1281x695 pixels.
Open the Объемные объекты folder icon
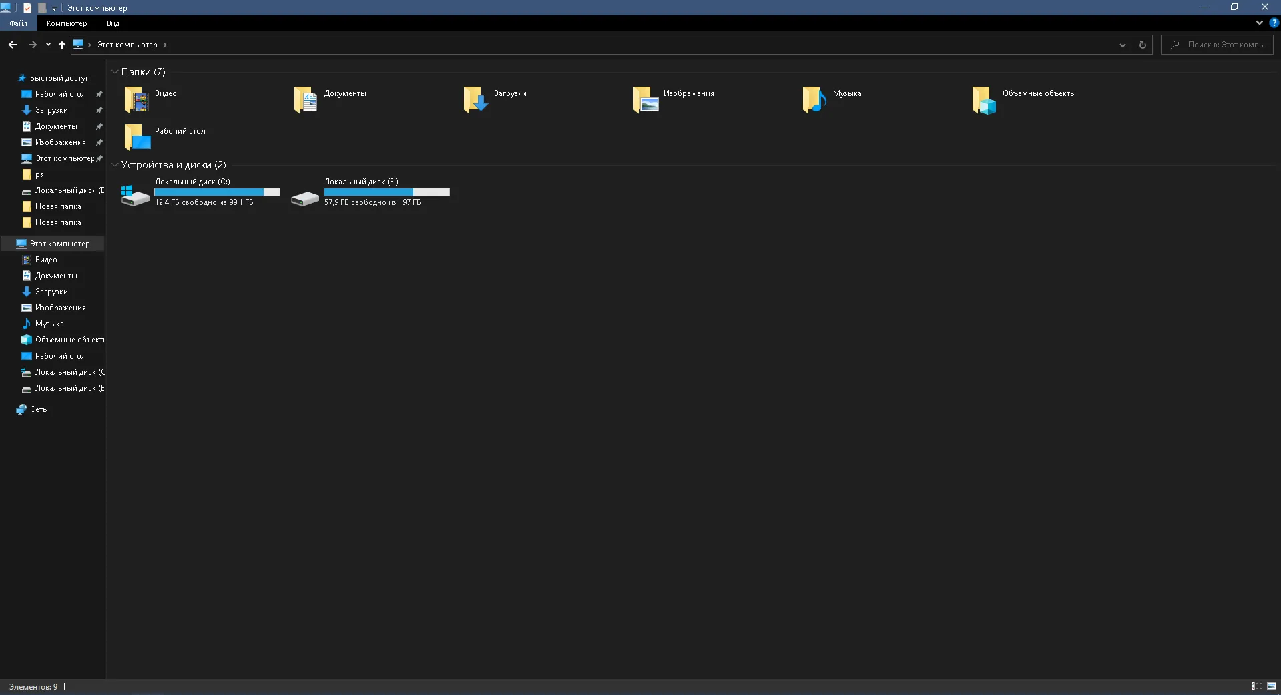coord(985,99)
